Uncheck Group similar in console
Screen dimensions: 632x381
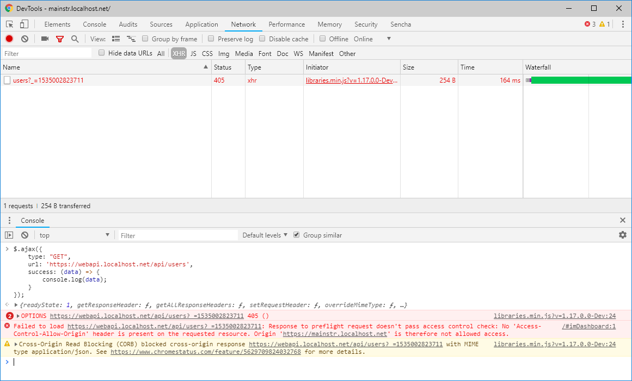297,235
